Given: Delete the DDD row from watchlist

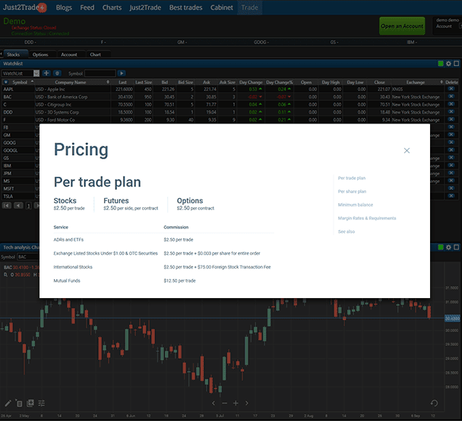Looking at the screenshot, I should pos(451,112).
